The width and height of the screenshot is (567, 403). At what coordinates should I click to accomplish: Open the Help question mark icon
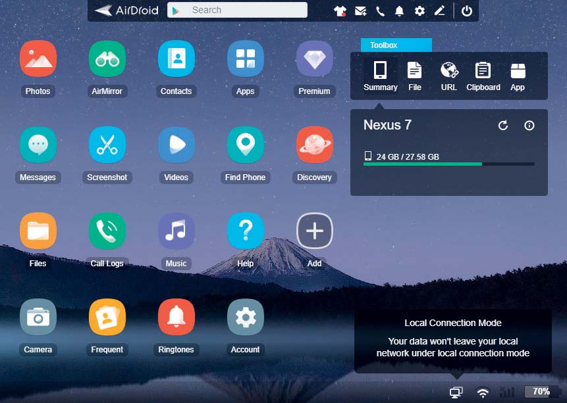[x=245, y=231]
